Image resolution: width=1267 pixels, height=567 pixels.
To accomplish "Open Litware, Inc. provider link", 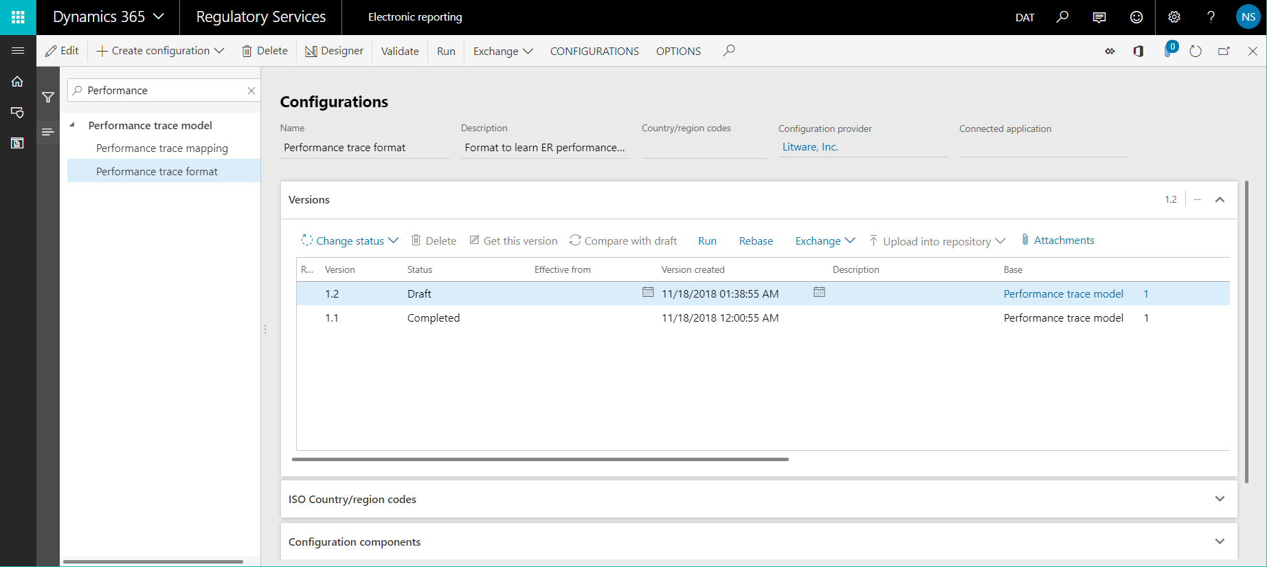I will (x=810, y=146).
